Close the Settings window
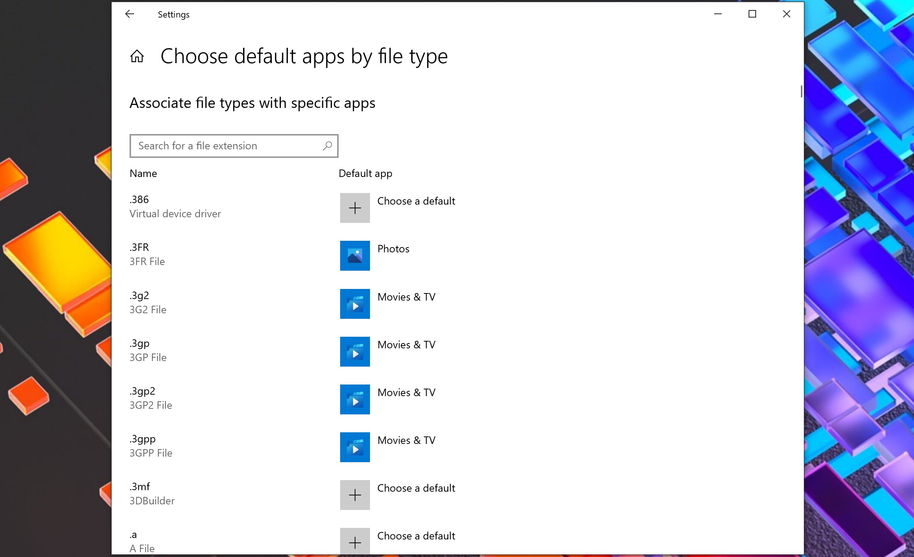 (x=787, y=14)
